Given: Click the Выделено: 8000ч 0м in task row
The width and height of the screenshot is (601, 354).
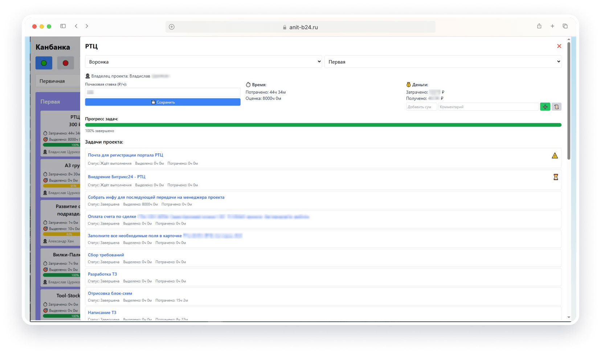Looking at the screenshot, I should point(140,204).
